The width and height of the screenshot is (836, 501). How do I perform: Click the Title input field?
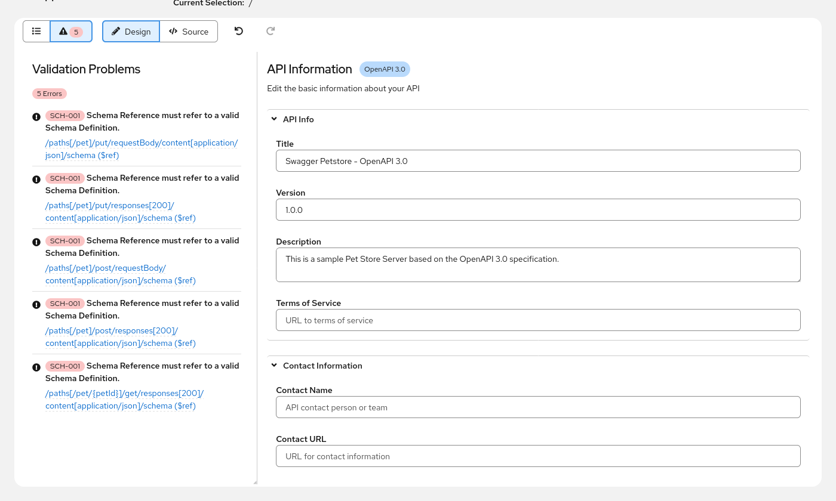click(538, 161)
